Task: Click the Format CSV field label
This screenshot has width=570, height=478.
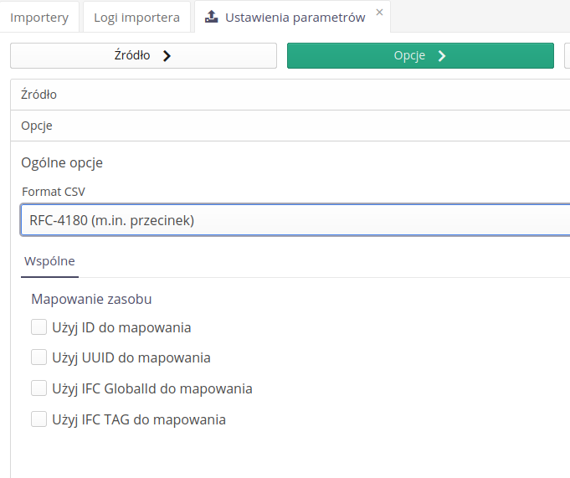Action: point(54,192)
